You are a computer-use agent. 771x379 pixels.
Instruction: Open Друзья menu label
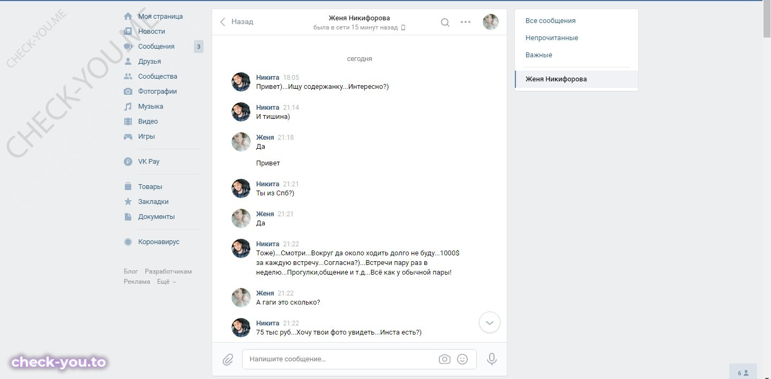tap(149, 62)
